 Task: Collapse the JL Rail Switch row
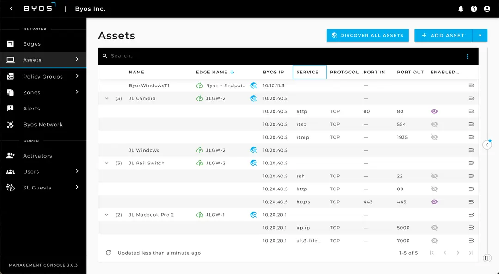(107, 163)
